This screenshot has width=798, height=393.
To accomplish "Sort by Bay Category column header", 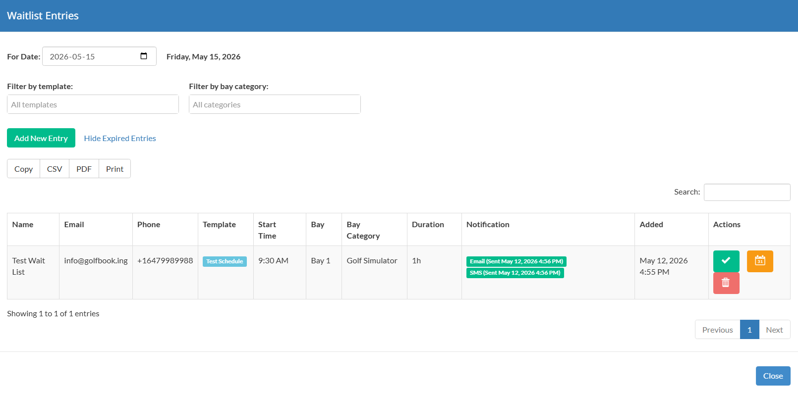I will click(x=374, y=230).
